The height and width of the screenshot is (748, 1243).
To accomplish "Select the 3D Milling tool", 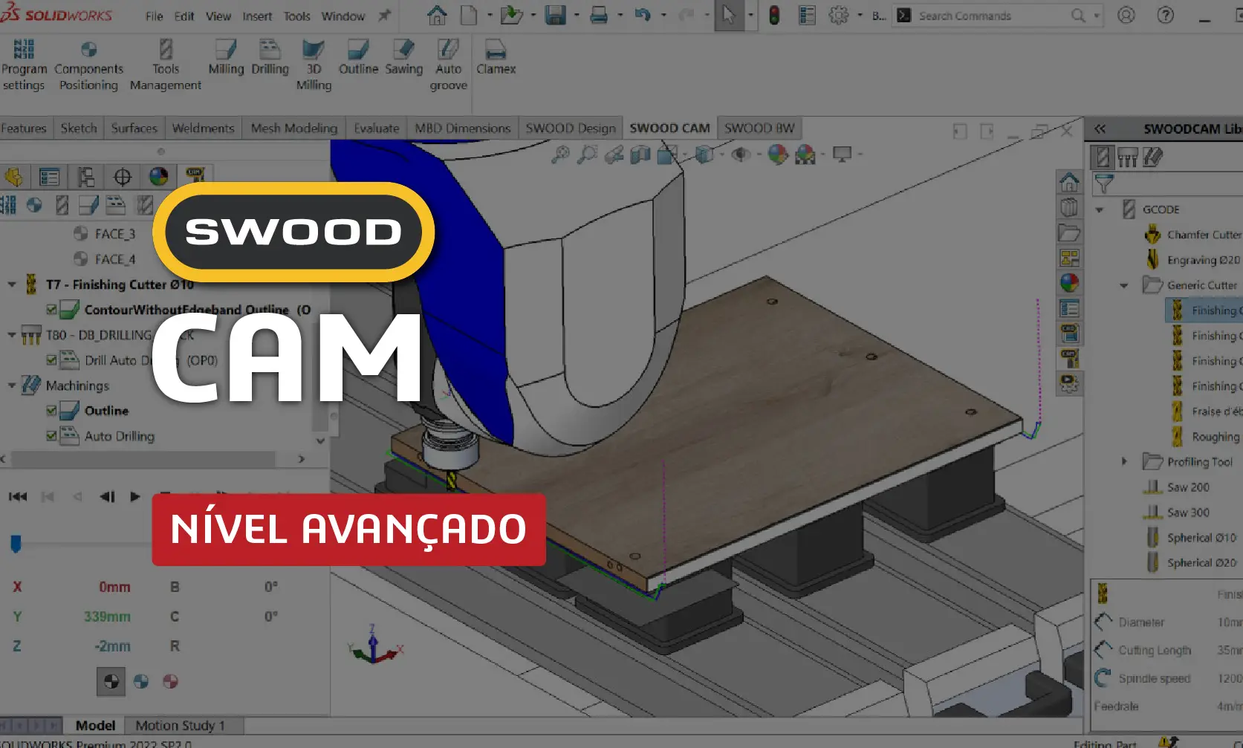I will [x=314, y=65].
